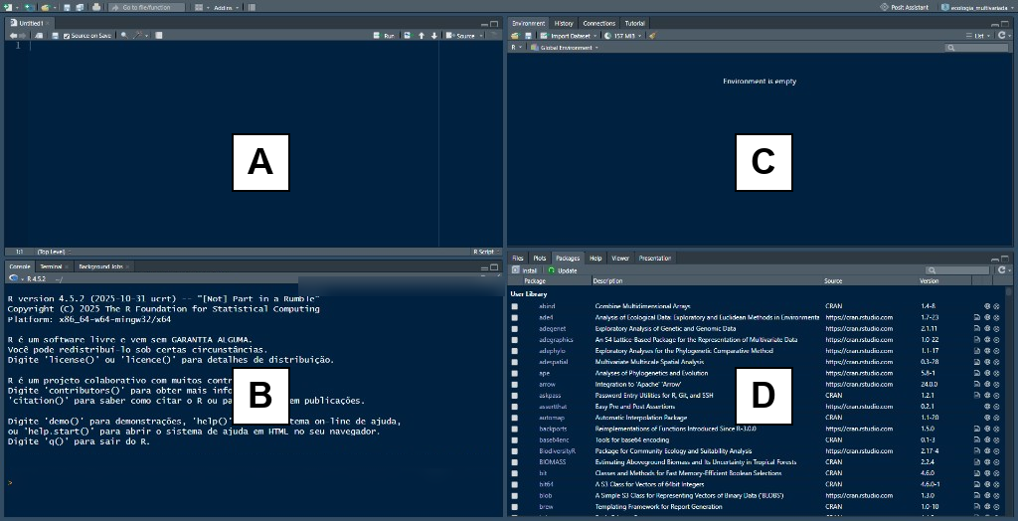
Task: Switch to the Connections tab
Action: coord(599,24)
